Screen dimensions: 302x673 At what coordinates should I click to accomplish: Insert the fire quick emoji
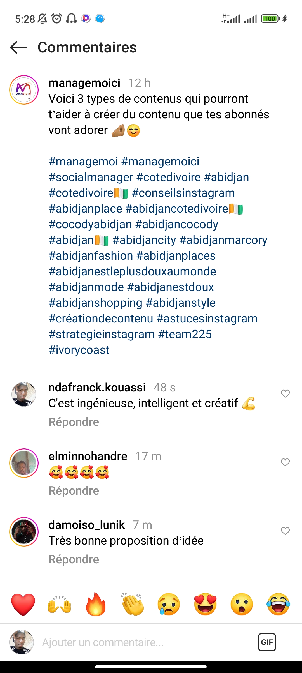click(x=96, y=604)
